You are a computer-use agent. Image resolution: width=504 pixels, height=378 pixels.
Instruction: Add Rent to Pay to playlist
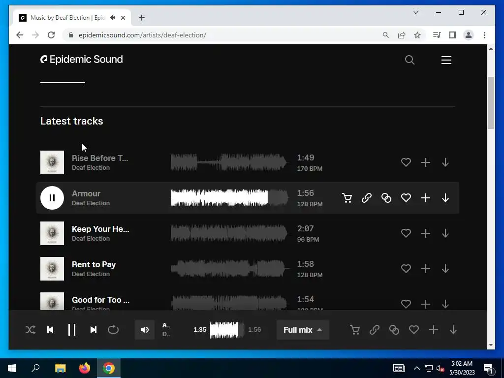point(426,268)
